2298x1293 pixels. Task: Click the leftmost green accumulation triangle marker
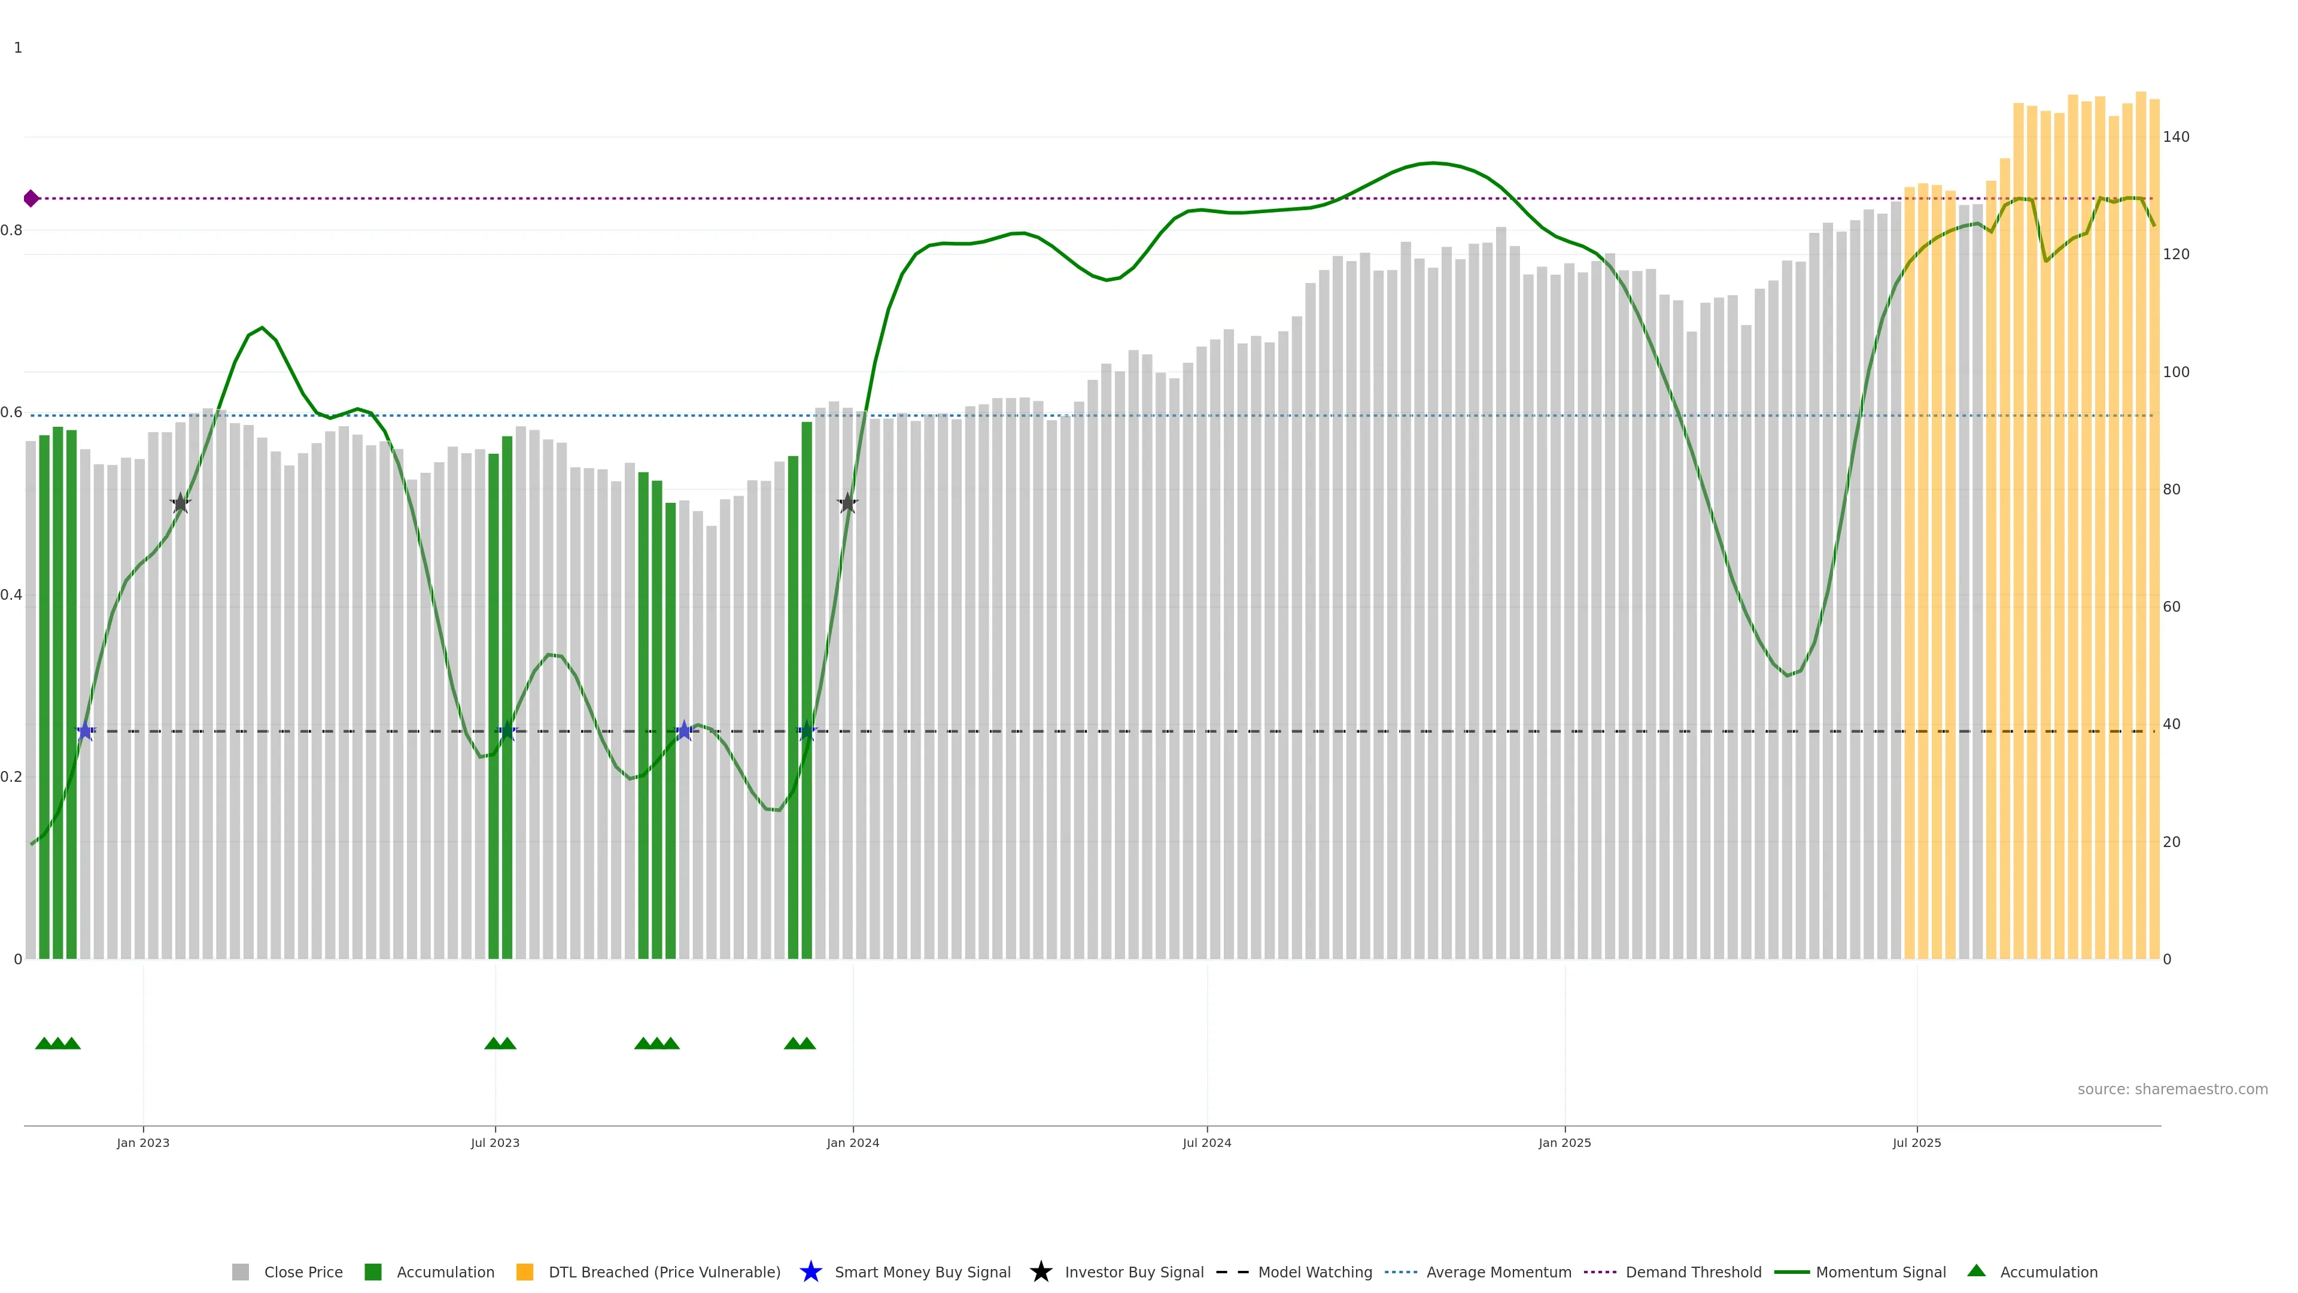[44, 1043]
